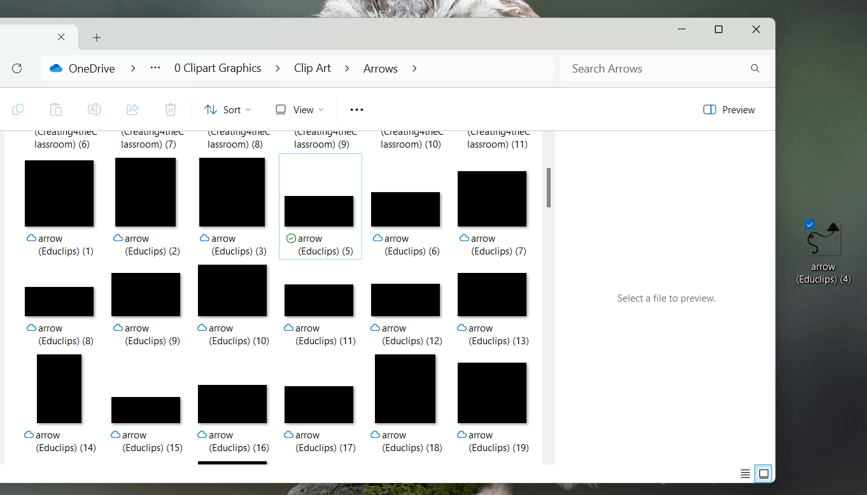
Task: Copy the selected file
Action: tap(18, 109)
